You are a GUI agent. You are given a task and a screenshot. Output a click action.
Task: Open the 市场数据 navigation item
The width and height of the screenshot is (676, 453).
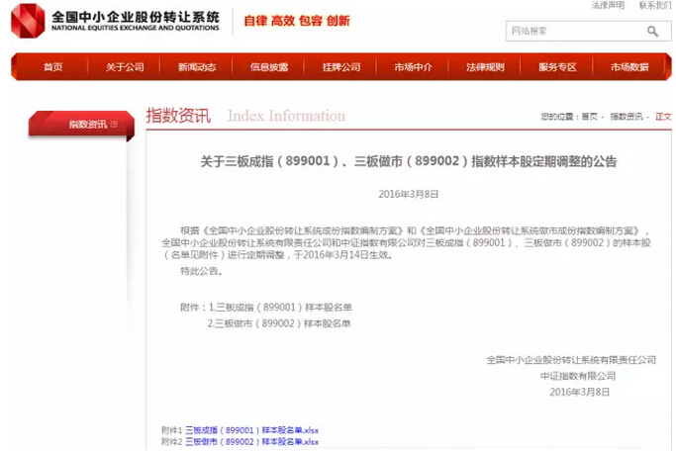coord(629,67)
